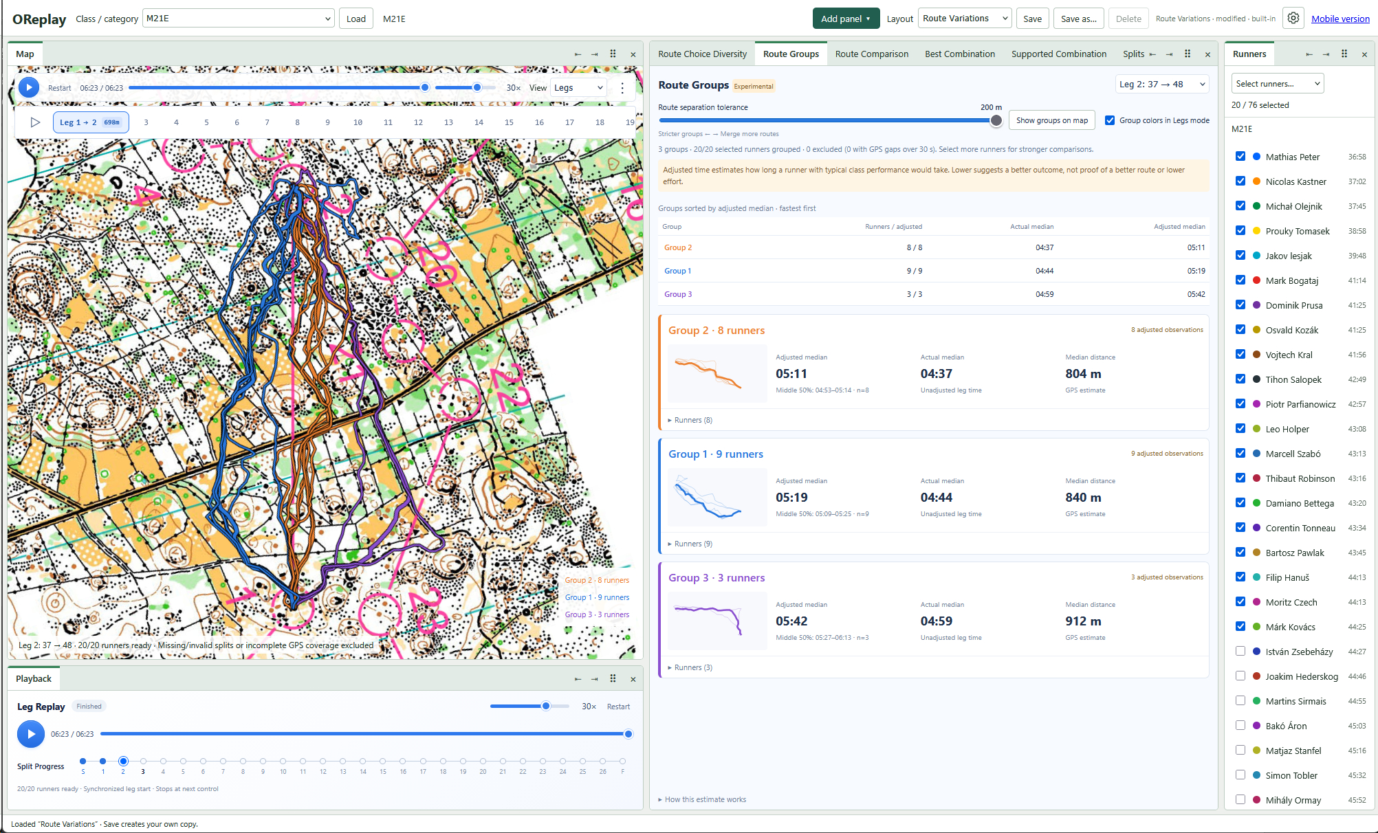Move the Map panel left with arrow icon

click(578, 54)
